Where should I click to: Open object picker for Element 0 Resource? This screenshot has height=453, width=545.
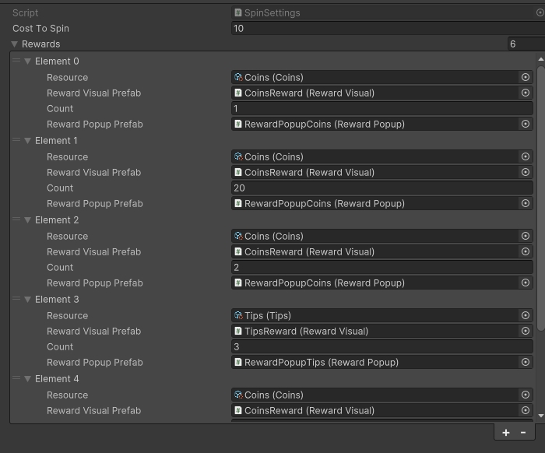(x=526, y=77)
